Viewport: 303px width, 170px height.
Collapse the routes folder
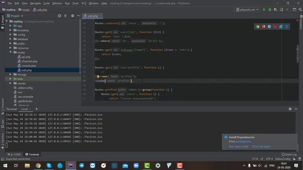pyautogui.click(x=10, y=52)
